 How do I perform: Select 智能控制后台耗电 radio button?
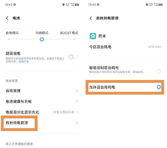click(159, 71)
